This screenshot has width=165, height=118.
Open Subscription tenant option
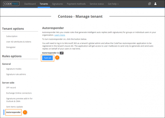click(12, 36)
